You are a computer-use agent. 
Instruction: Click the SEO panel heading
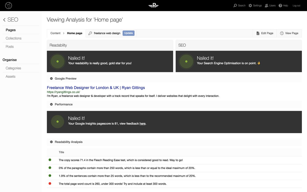pyautogui.click(x=182, y=45)
